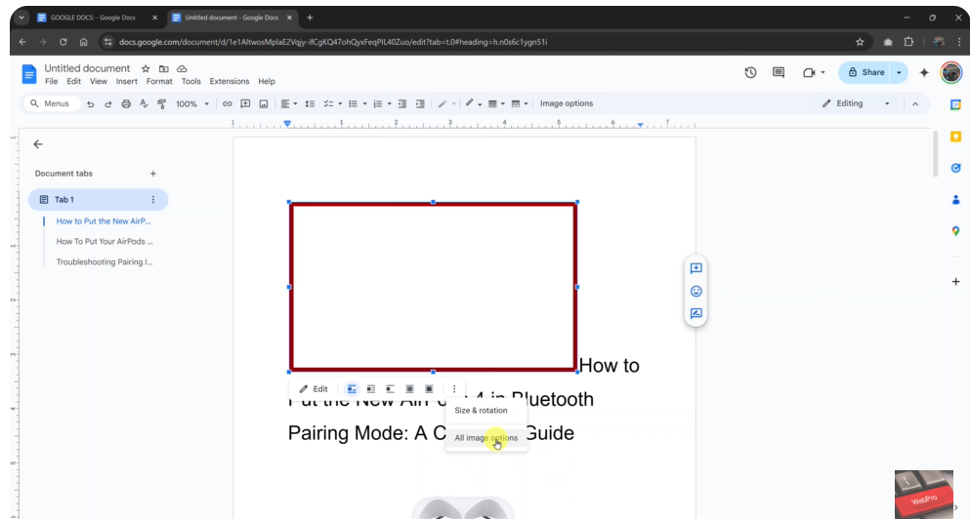The image size is (970, 519).
Task: Expand numbered list options arrow
Action: tap(389, 103)
